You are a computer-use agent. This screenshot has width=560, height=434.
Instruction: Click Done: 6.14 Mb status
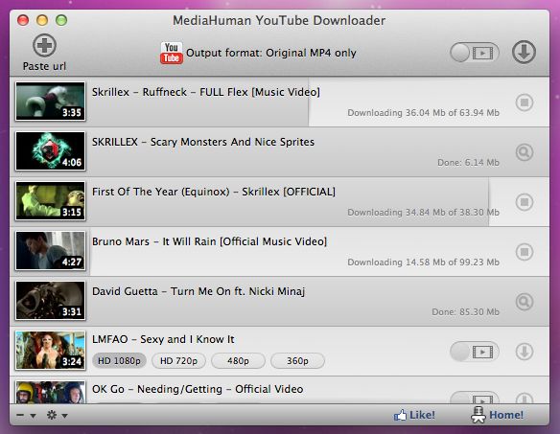point(468,163)
